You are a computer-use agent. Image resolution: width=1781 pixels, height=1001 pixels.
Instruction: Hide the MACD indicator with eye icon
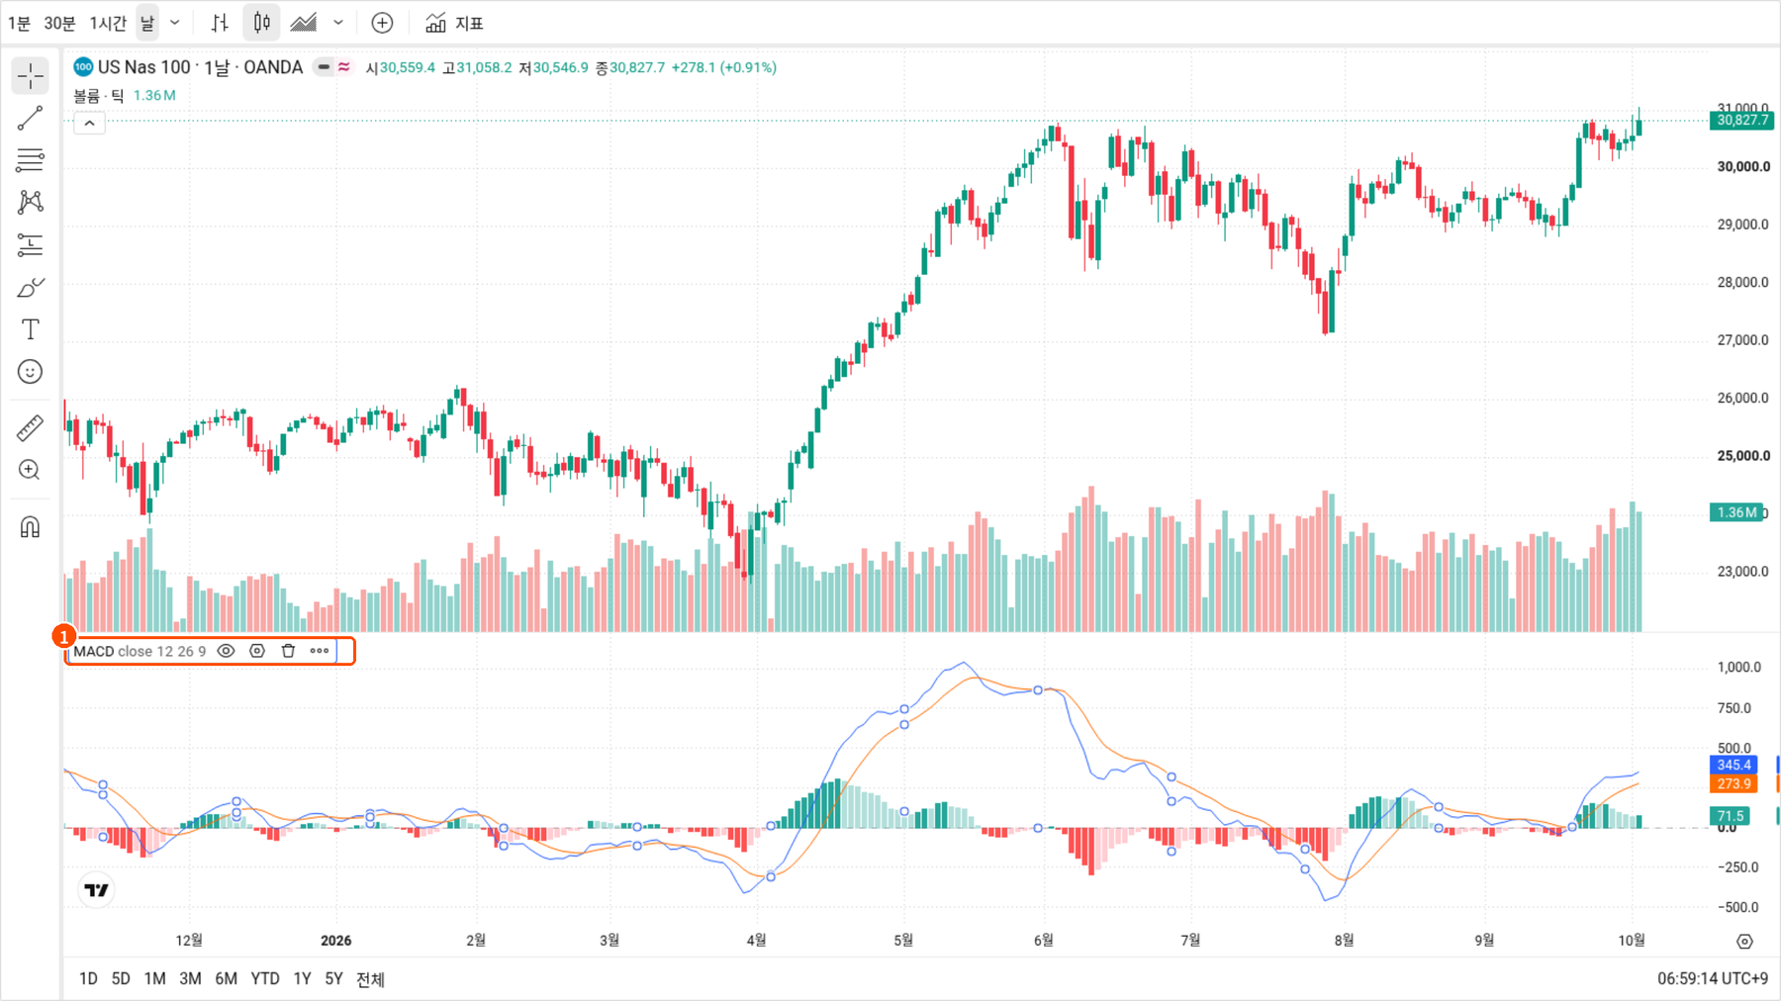(x=226, y=651)
